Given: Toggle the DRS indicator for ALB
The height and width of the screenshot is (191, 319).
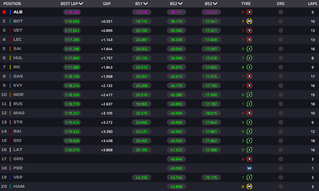Looking at the screenshot, I should pyautogui.click(x=281, y=12).
